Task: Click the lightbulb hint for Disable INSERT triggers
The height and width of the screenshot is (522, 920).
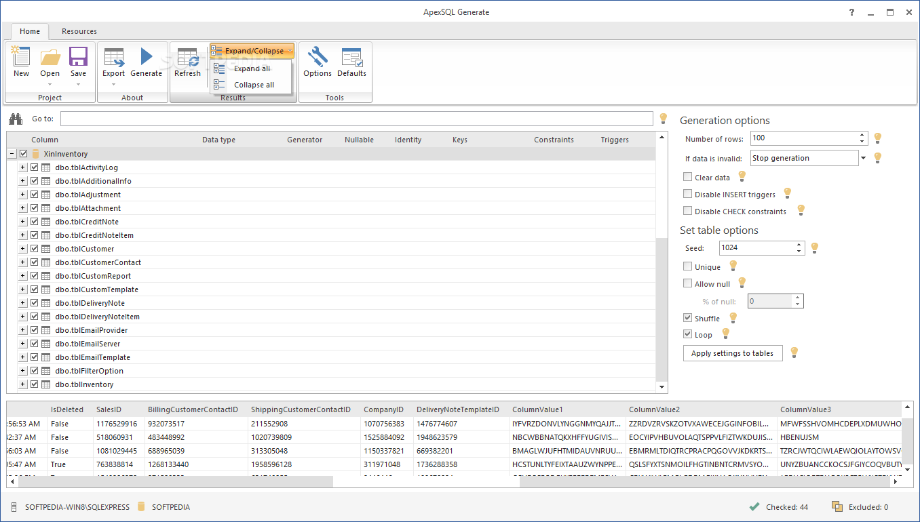Action: pos(787,193)
